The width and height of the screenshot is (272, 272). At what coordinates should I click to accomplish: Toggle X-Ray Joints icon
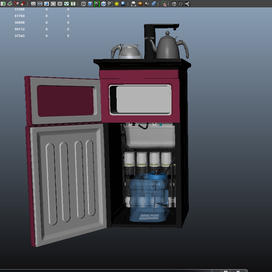point(187,4)
